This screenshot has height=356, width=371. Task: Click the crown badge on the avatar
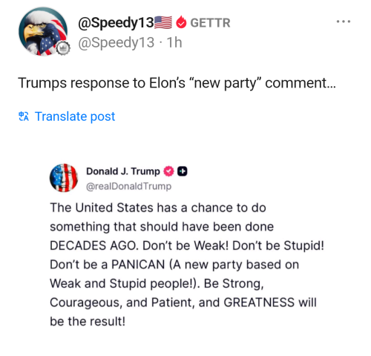pyautogui.click(x=63, y=48)
